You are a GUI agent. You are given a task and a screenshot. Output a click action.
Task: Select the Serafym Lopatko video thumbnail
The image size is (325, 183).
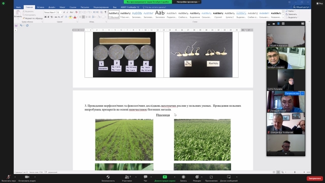point(286,58)
